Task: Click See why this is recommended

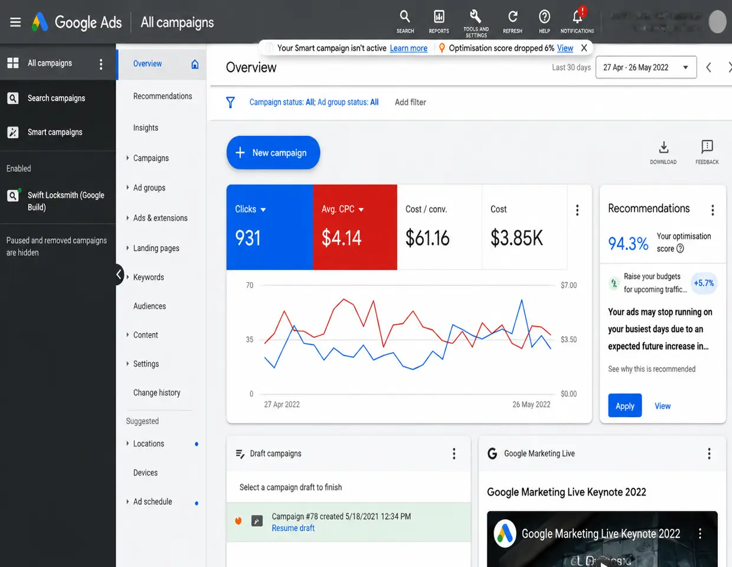Action: coord(652,369)
